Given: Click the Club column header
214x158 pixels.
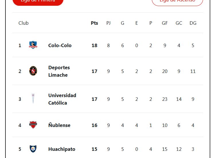Looking at the screenshot, I should click(24, 23).
